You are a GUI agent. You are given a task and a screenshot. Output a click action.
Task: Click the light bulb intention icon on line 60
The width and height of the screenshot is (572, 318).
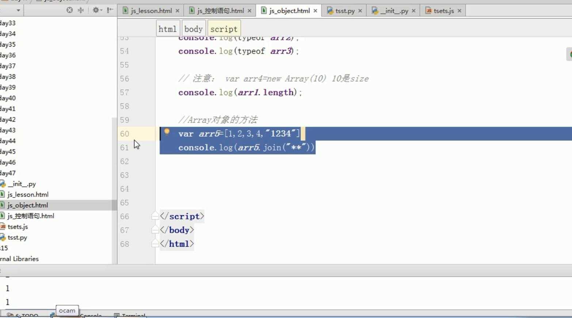click(167, 132)
